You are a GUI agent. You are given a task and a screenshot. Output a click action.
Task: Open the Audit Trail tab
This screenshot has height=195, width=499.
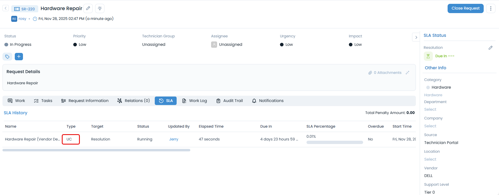230,101
